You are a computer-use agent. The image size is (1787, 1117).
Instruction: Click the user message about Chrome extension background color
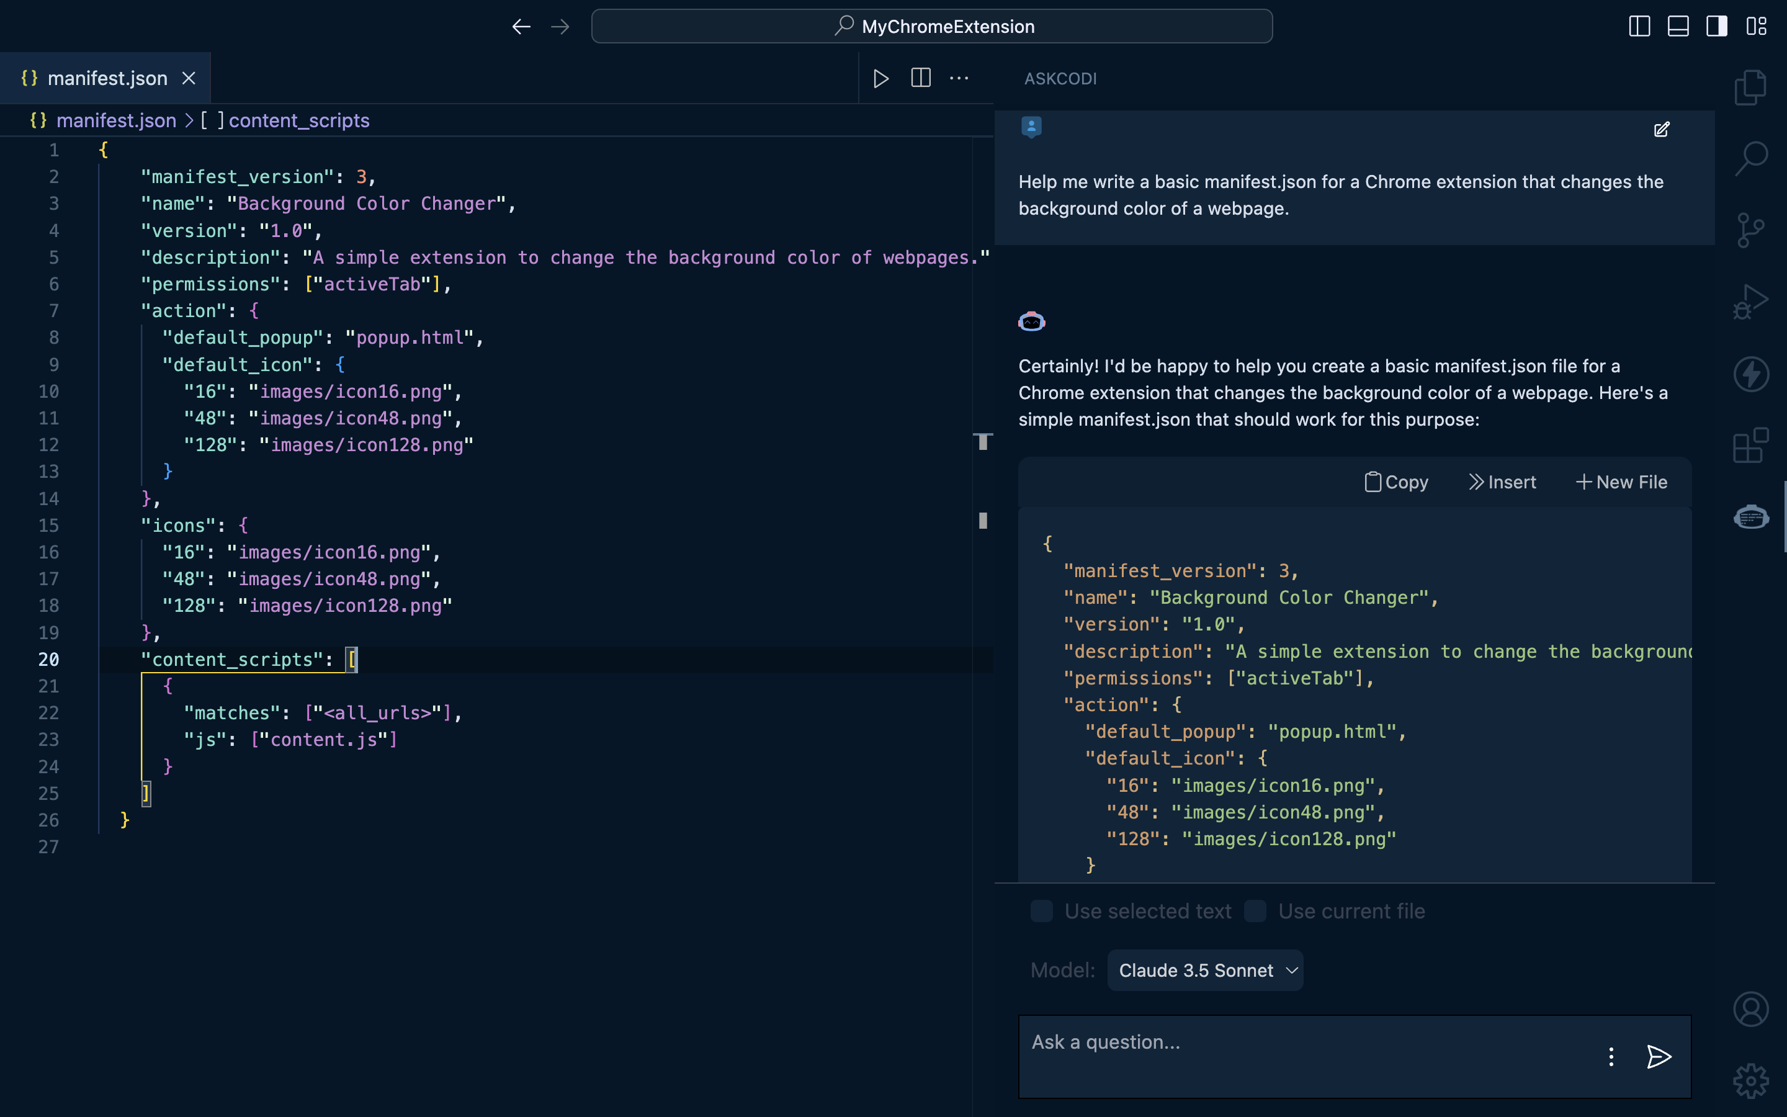click(x=1341, y=195)
